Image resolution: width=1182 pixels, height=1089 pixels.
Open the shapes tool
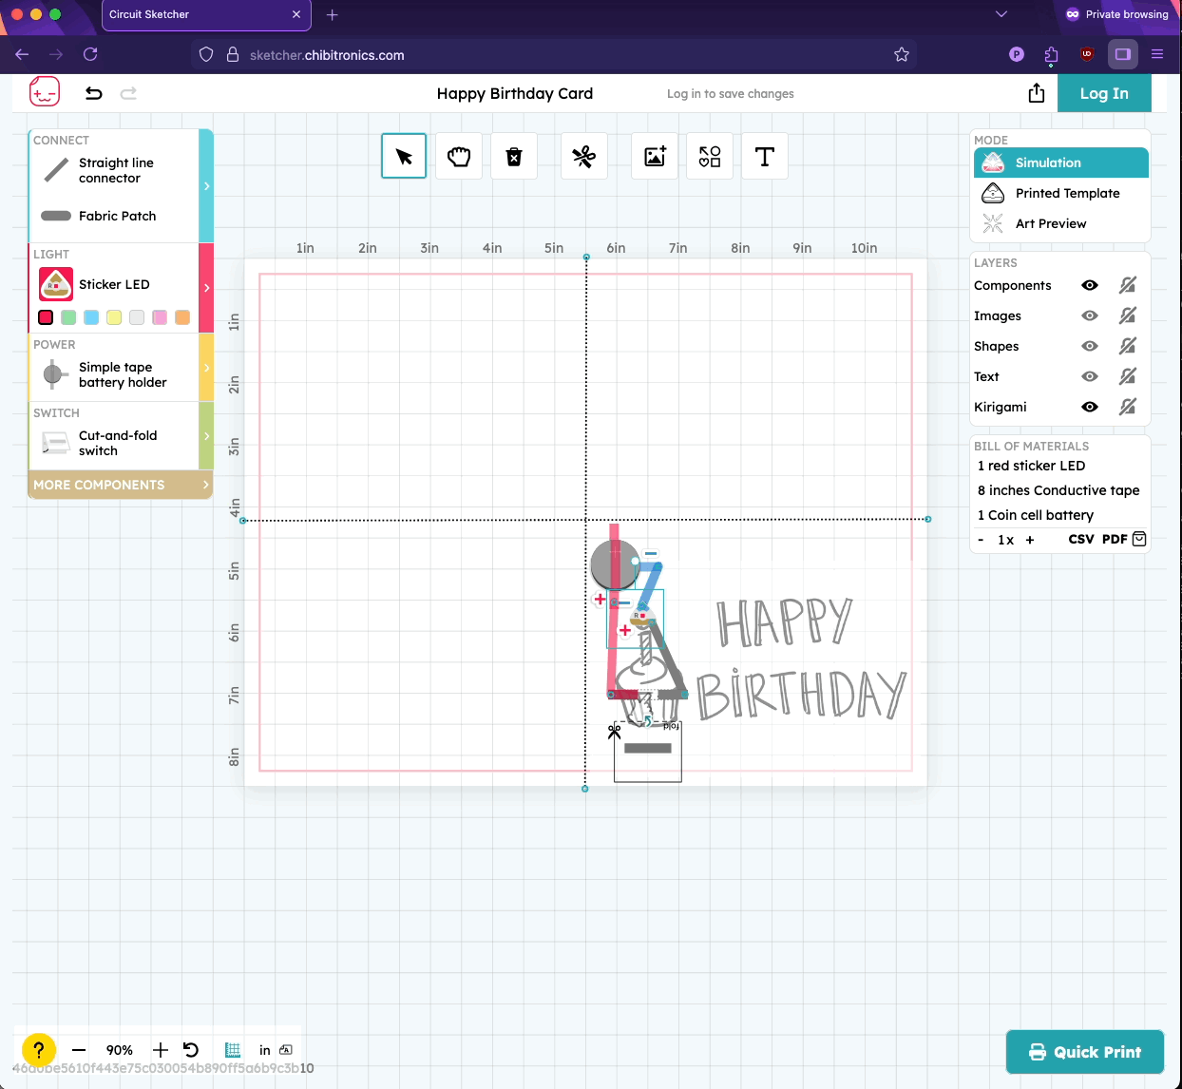click(710, 157)
